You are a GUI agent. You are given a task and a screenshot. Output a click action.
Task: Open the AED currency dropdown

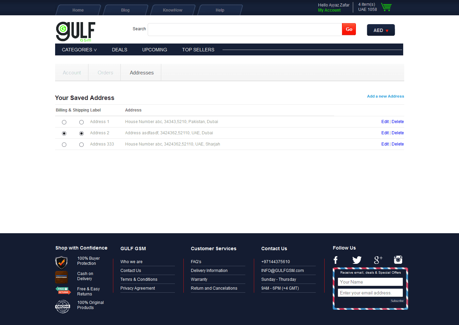381,30
